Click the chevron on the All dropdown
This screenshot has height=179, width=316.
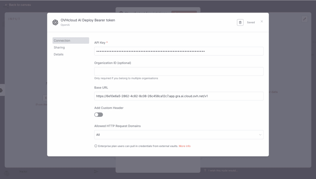[260, 135]
